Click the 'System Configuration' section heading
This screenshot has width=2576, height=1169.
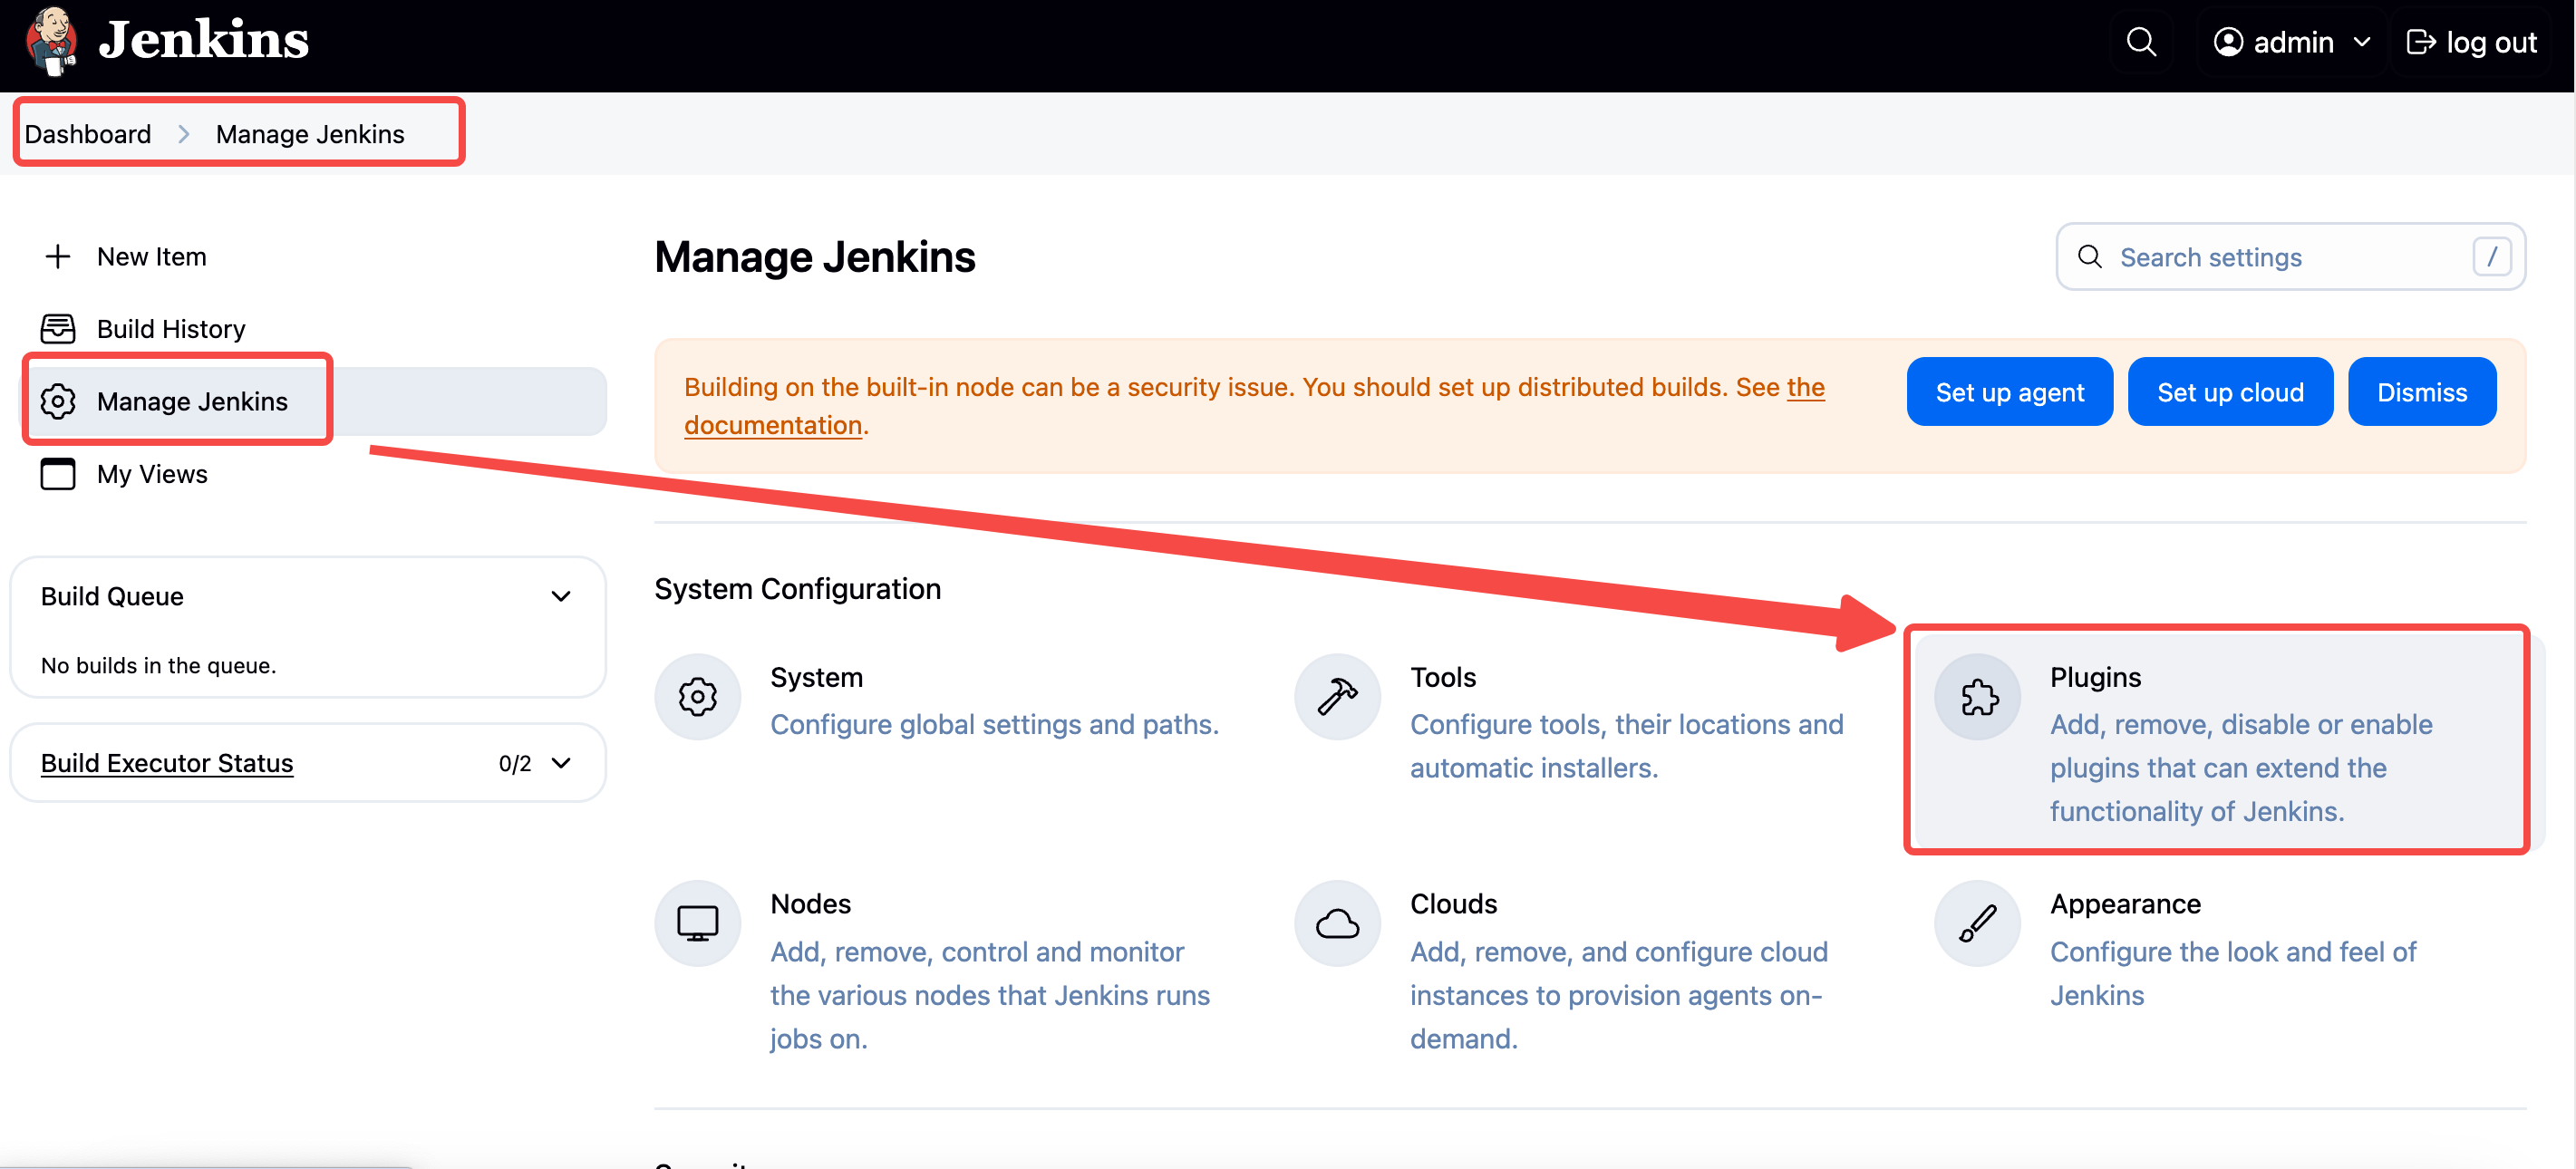pos(797,589)
